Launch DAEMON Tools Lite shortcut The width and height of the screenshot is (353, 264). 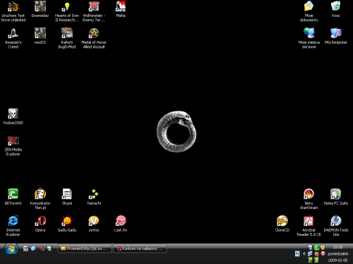(336, 226)
